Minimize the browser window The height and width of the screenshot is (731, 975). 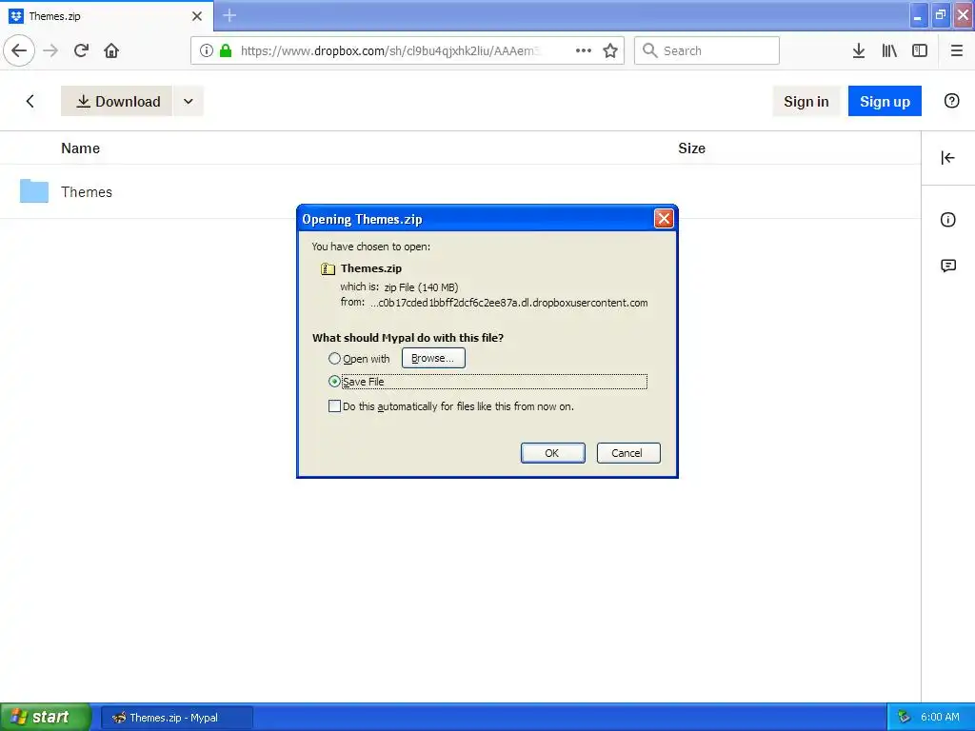918,15
